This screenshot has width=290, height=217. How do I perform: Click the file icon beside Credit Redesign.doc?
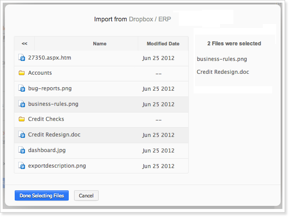coord(22,135)
